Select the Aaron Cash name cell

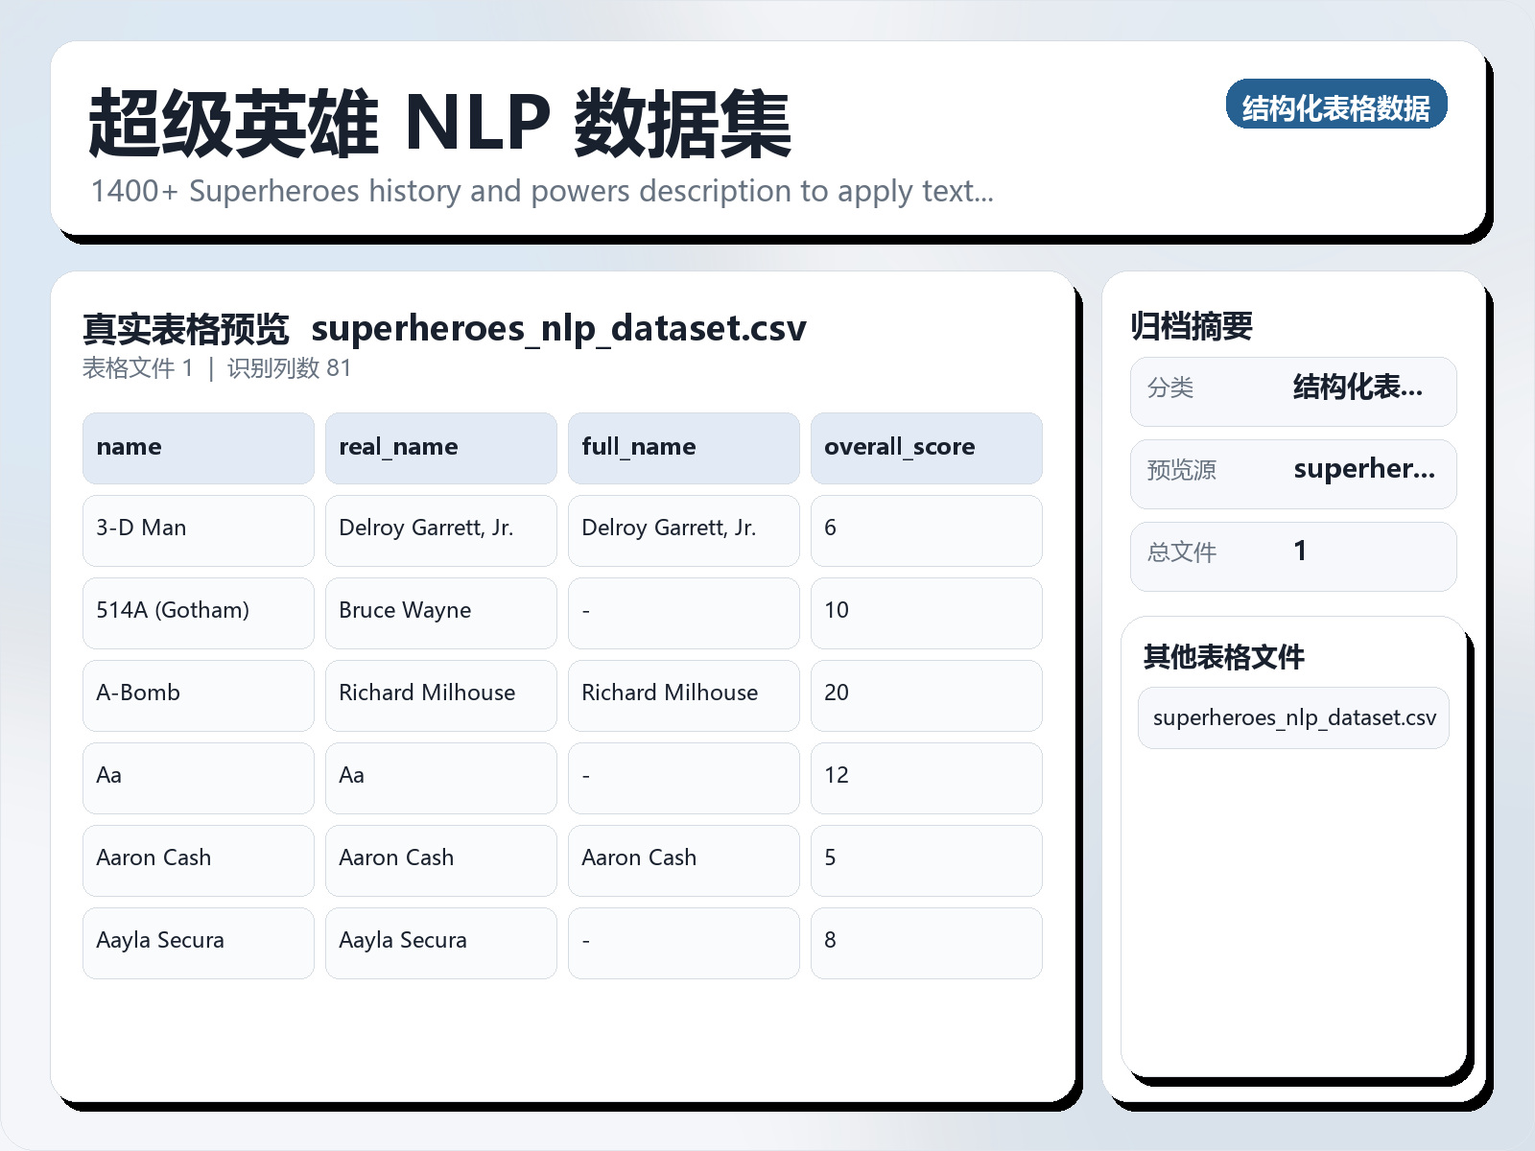pos(198,860)
